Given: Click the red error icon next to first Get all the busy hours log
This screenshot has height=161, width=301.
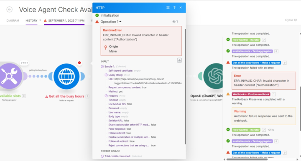Looking at the screenshot, I should (228, 63).
